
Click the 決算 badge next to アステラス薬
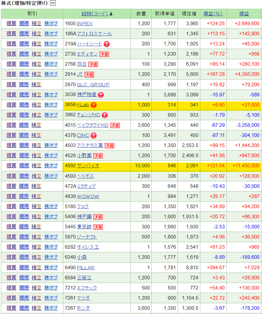[109, 145]
